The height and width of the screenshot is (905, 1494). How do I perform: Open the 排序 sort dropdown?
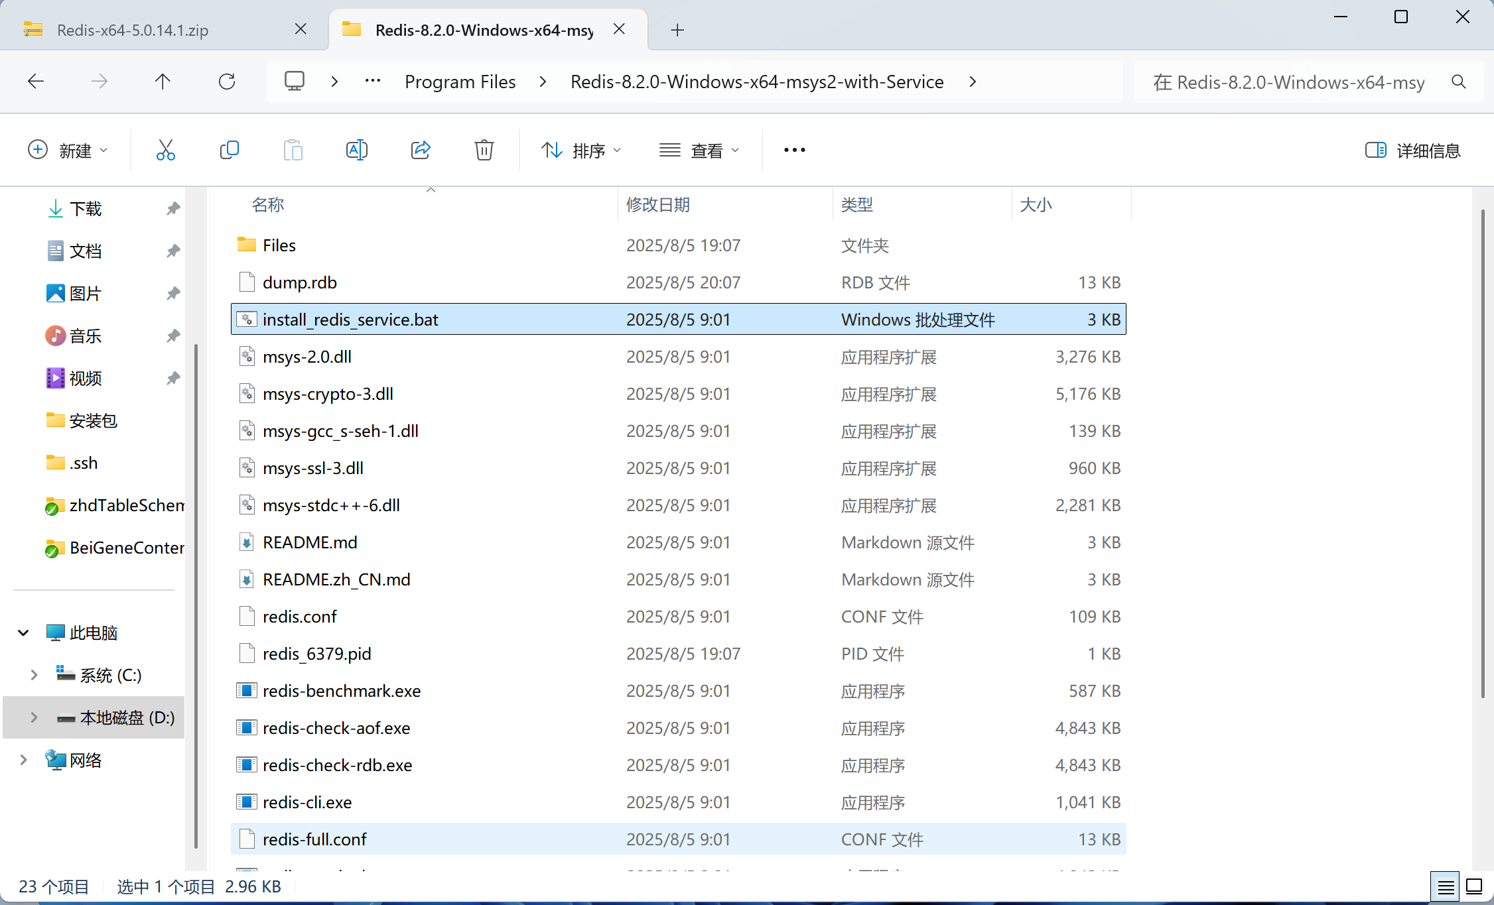[581, 151]
